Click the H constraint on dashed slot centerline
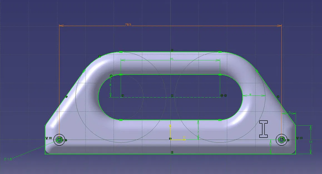322x174 pixels. point(172,96)
